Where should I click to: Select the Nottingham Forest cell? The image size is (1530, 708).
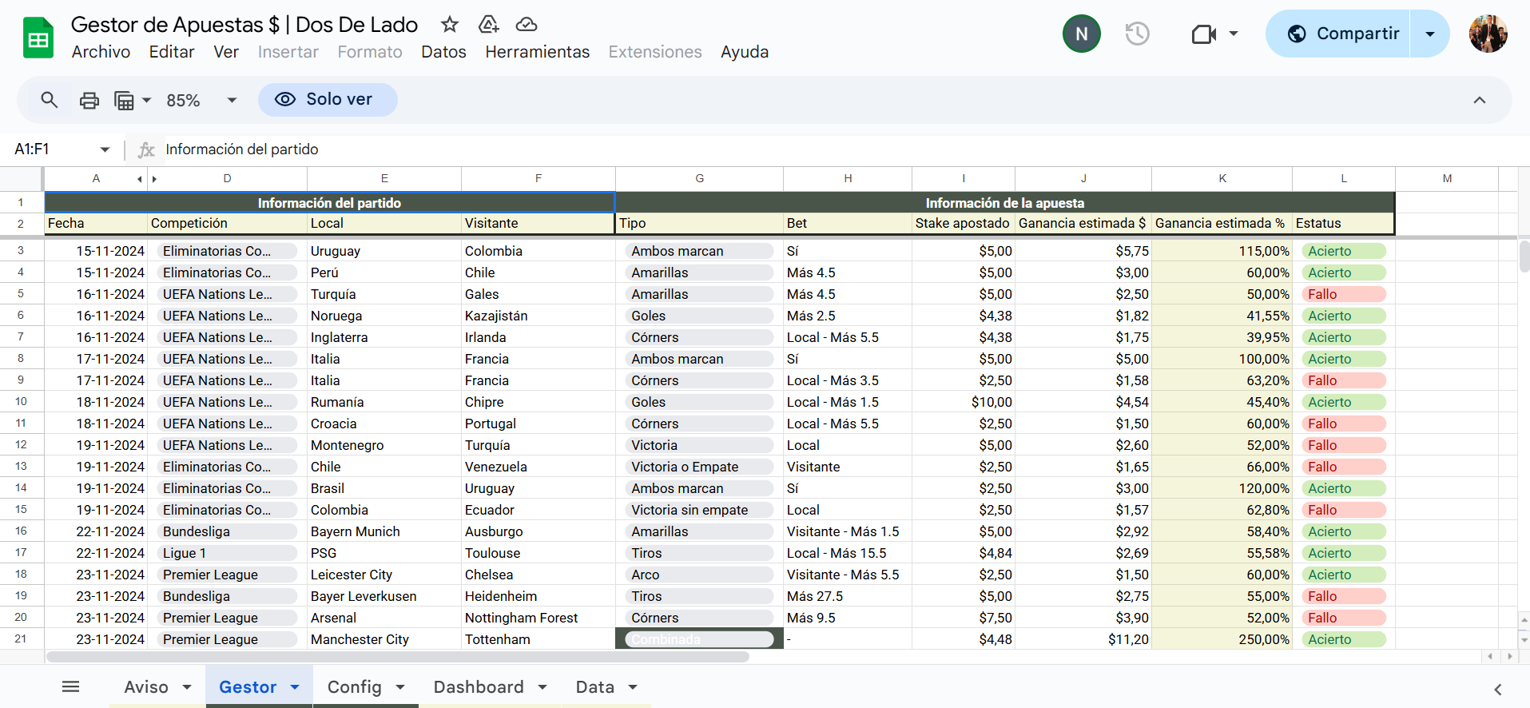click(x=538, y=618)
